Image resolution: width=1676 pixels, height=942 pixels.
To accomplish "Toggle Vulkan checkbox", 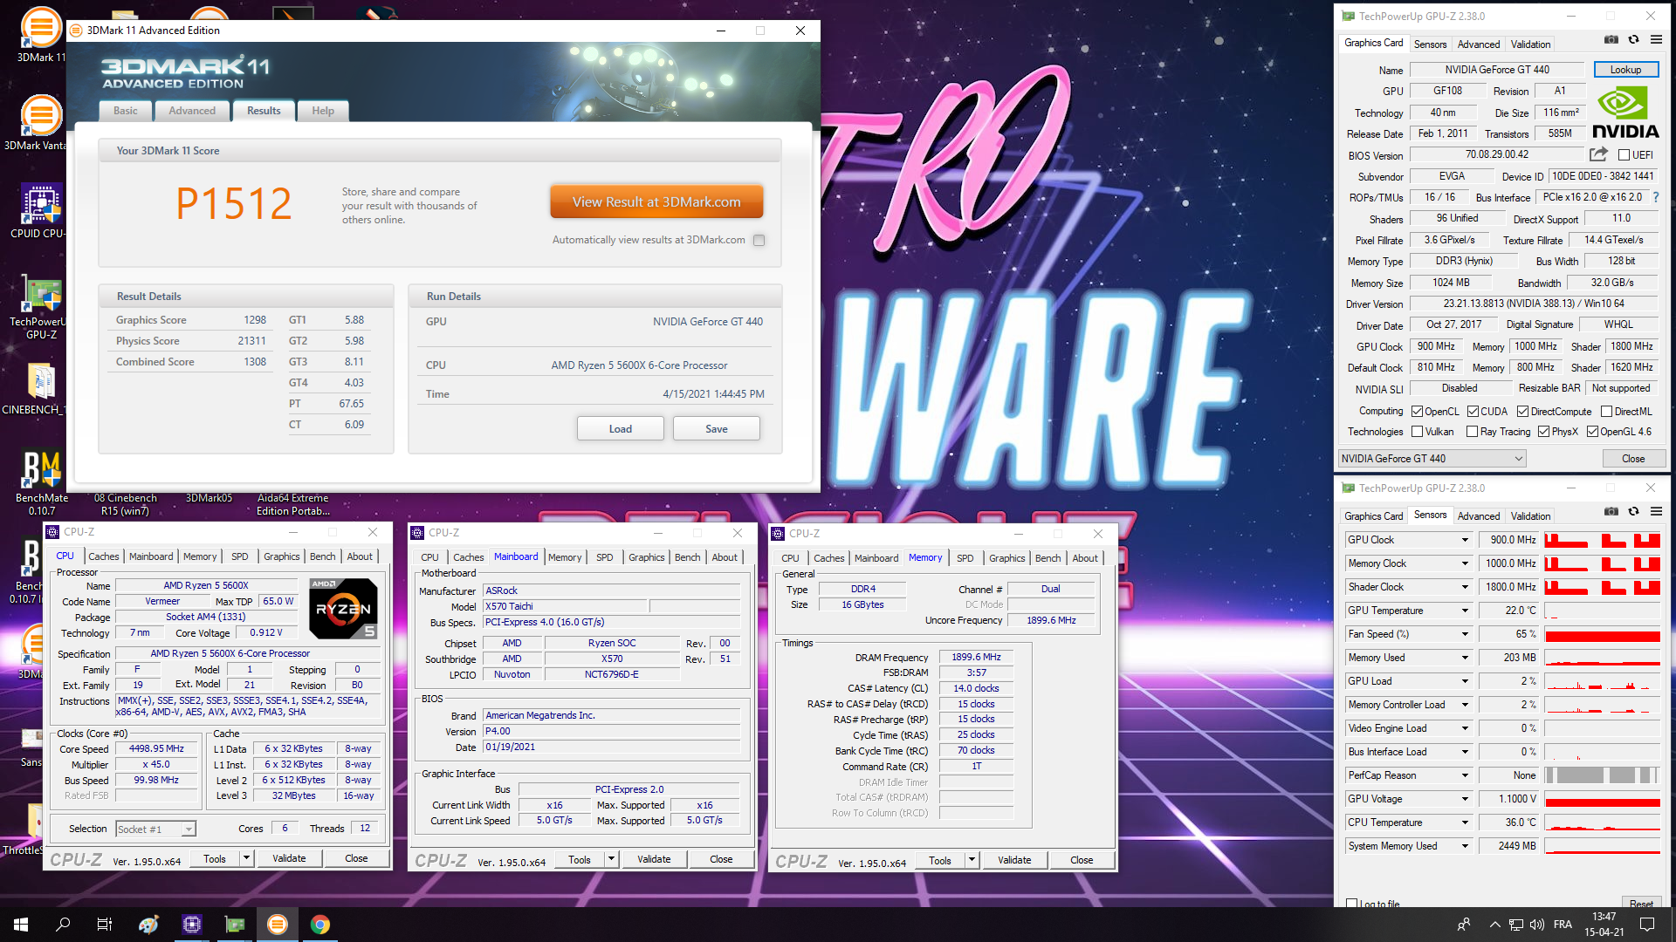I will 1418,432.
